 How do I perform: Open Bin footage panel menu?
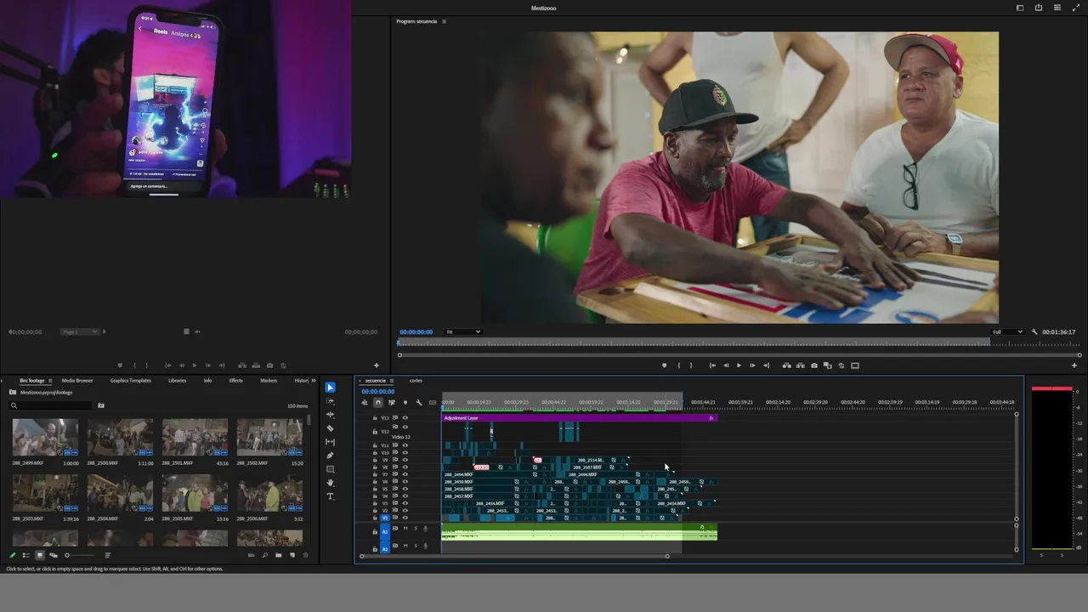point(50,380)
